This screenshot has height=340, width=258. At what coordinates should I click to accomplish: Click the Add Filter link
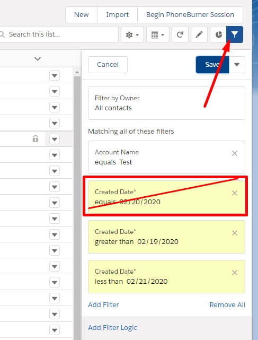coord(103,304)
